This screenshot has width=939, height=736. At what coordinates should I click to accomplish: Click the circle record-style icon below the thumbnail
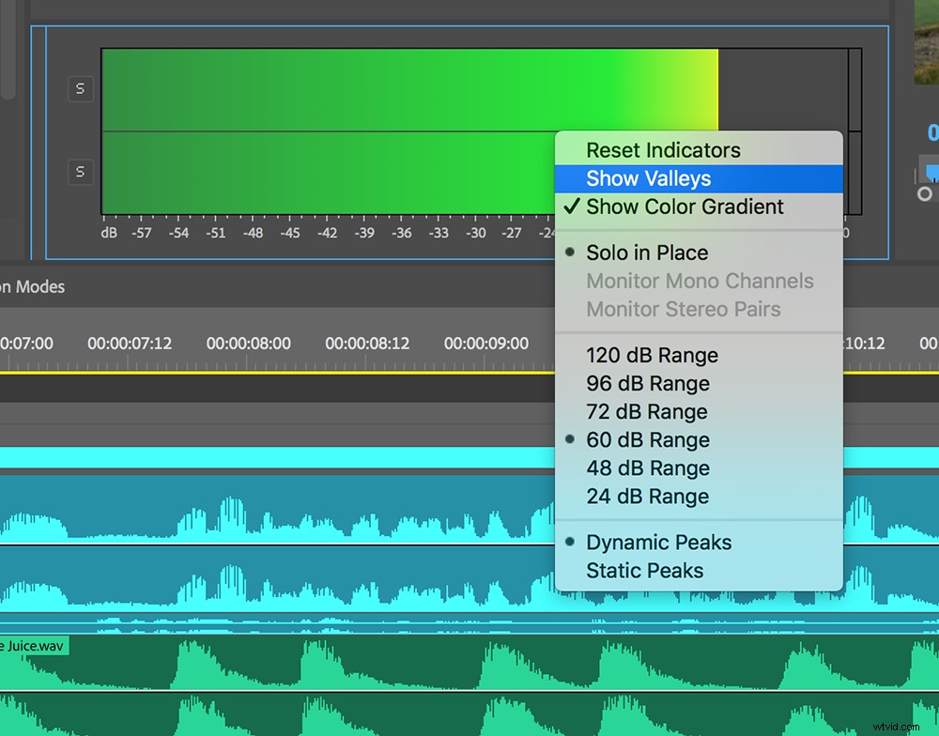923,194
